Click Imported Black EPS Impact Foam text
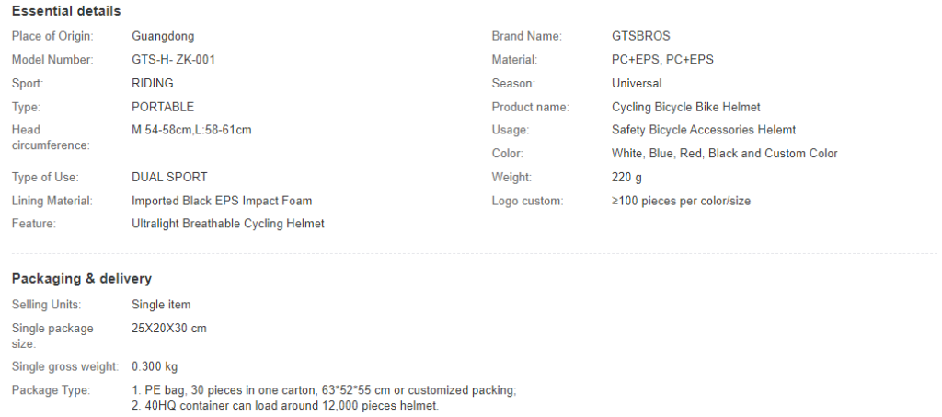Image resolution: width=942 pixels, height=417 pixels. 222,201
